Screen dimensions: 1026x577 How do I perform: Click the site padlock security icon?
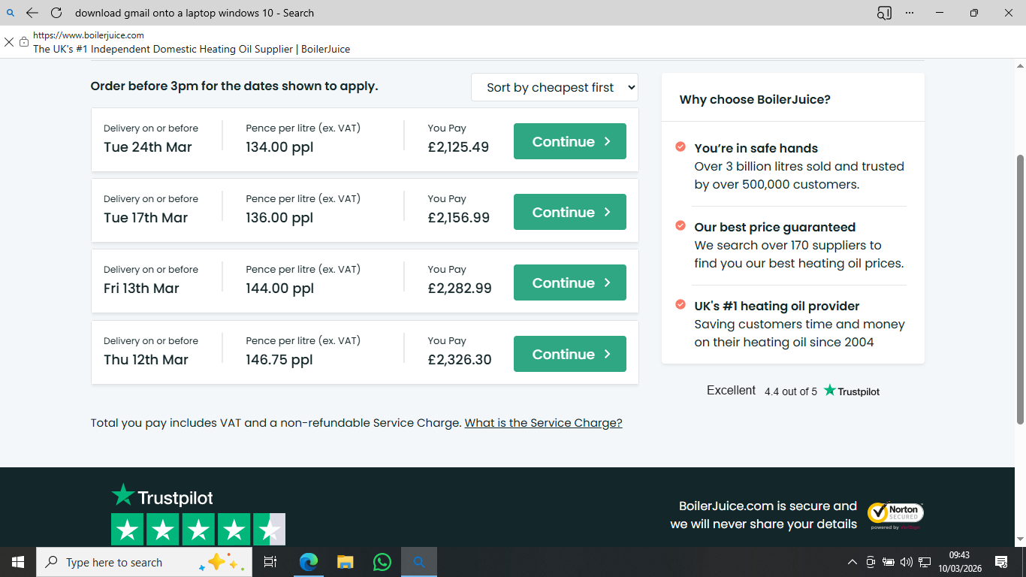[24, 42]
